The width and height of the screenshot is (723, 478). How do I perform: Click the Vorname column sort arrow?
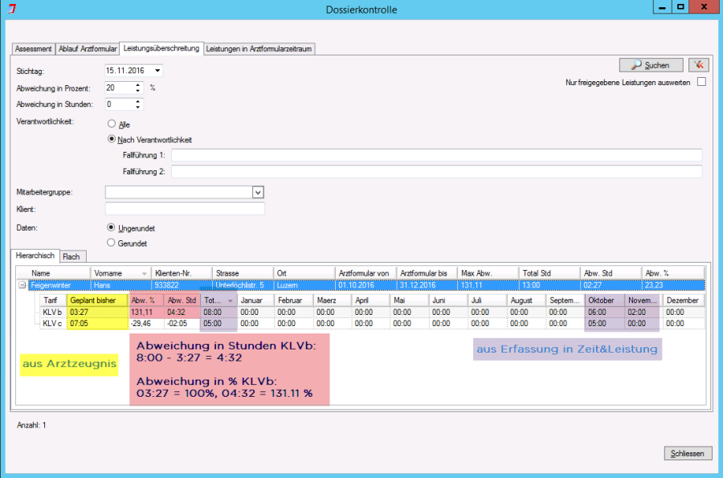145,273
